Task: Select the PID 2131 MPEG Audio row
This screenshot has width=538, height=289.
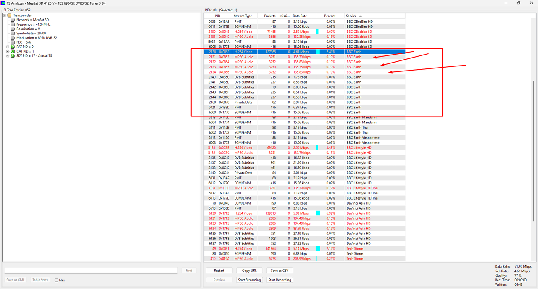Action: click(x=305, y=57)
